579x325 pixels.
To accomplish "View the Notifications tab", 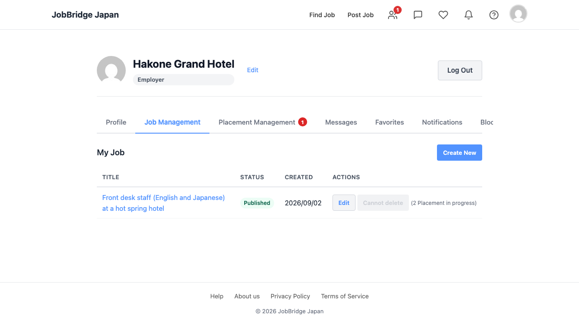I will 442,122.
